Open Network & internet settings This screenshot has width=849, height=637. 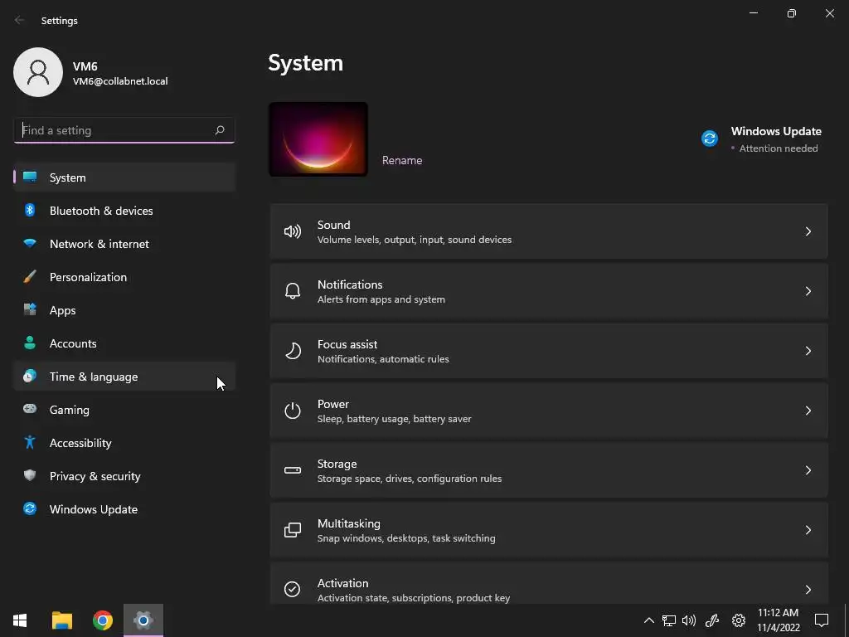click(124, 244)
